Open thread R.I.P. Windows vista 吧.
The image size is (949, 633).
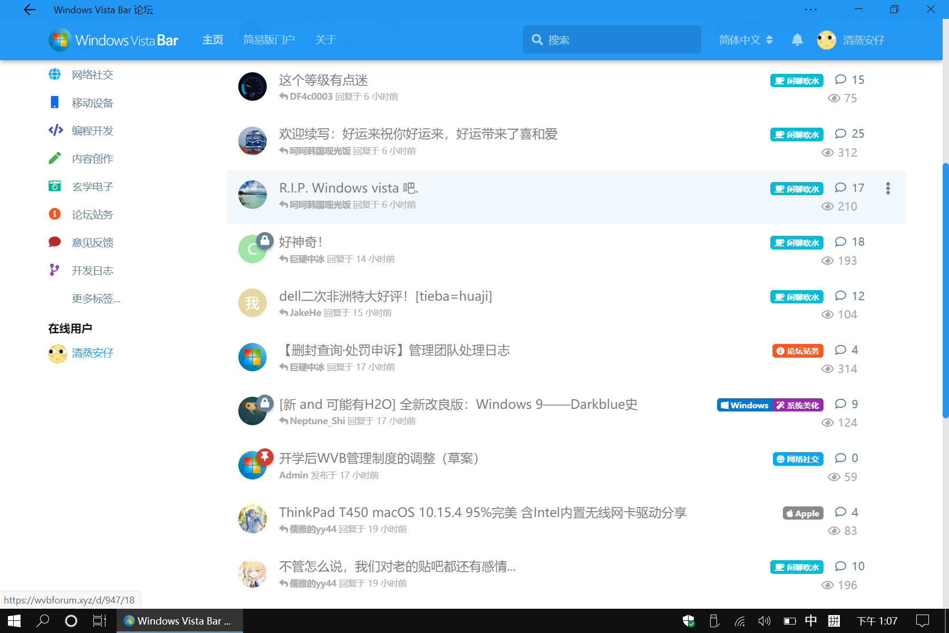tap(348, 188)
